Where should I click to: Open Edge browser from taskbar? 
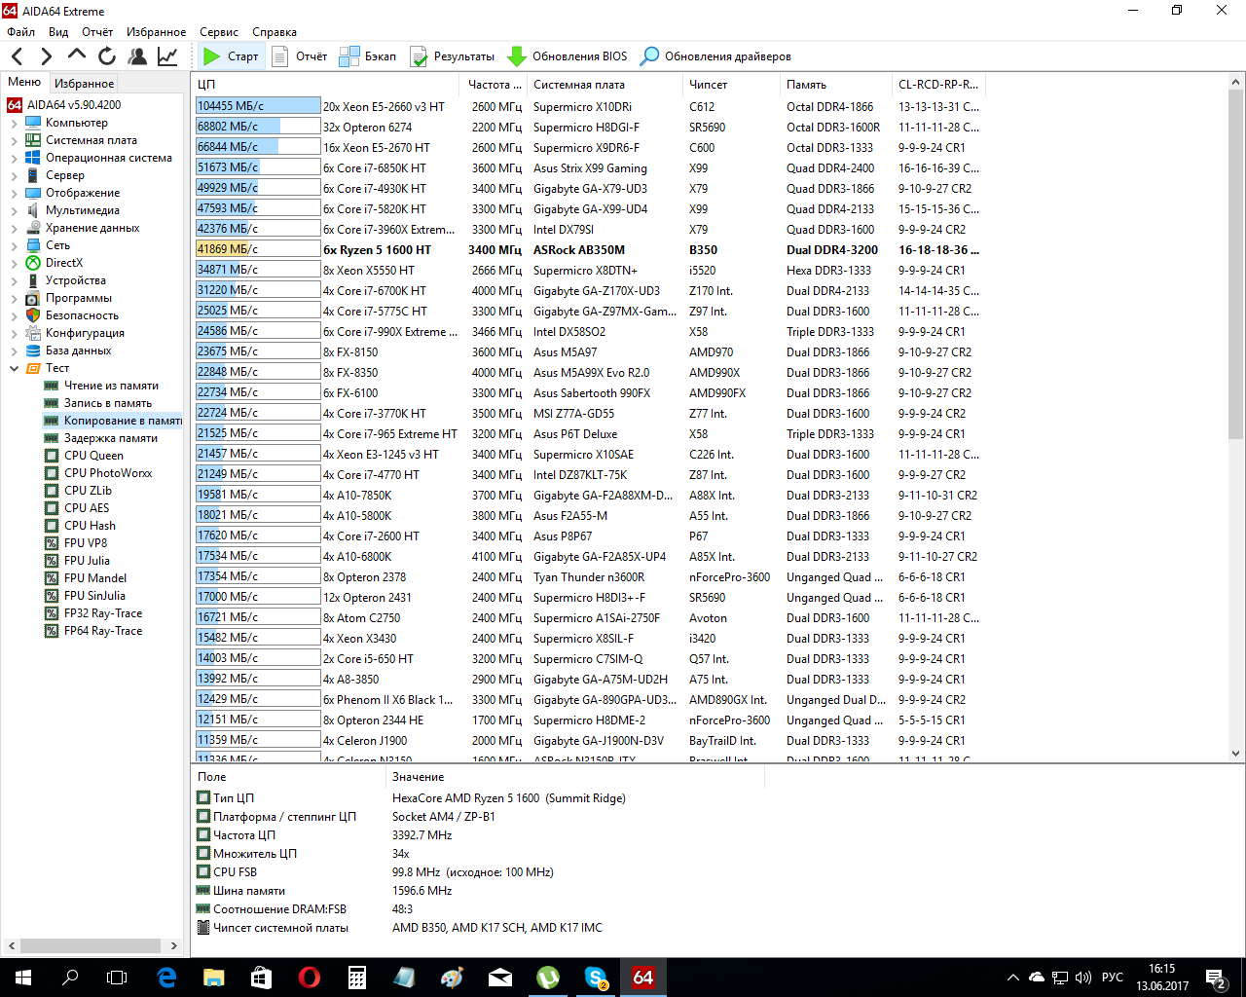point(166,978)
